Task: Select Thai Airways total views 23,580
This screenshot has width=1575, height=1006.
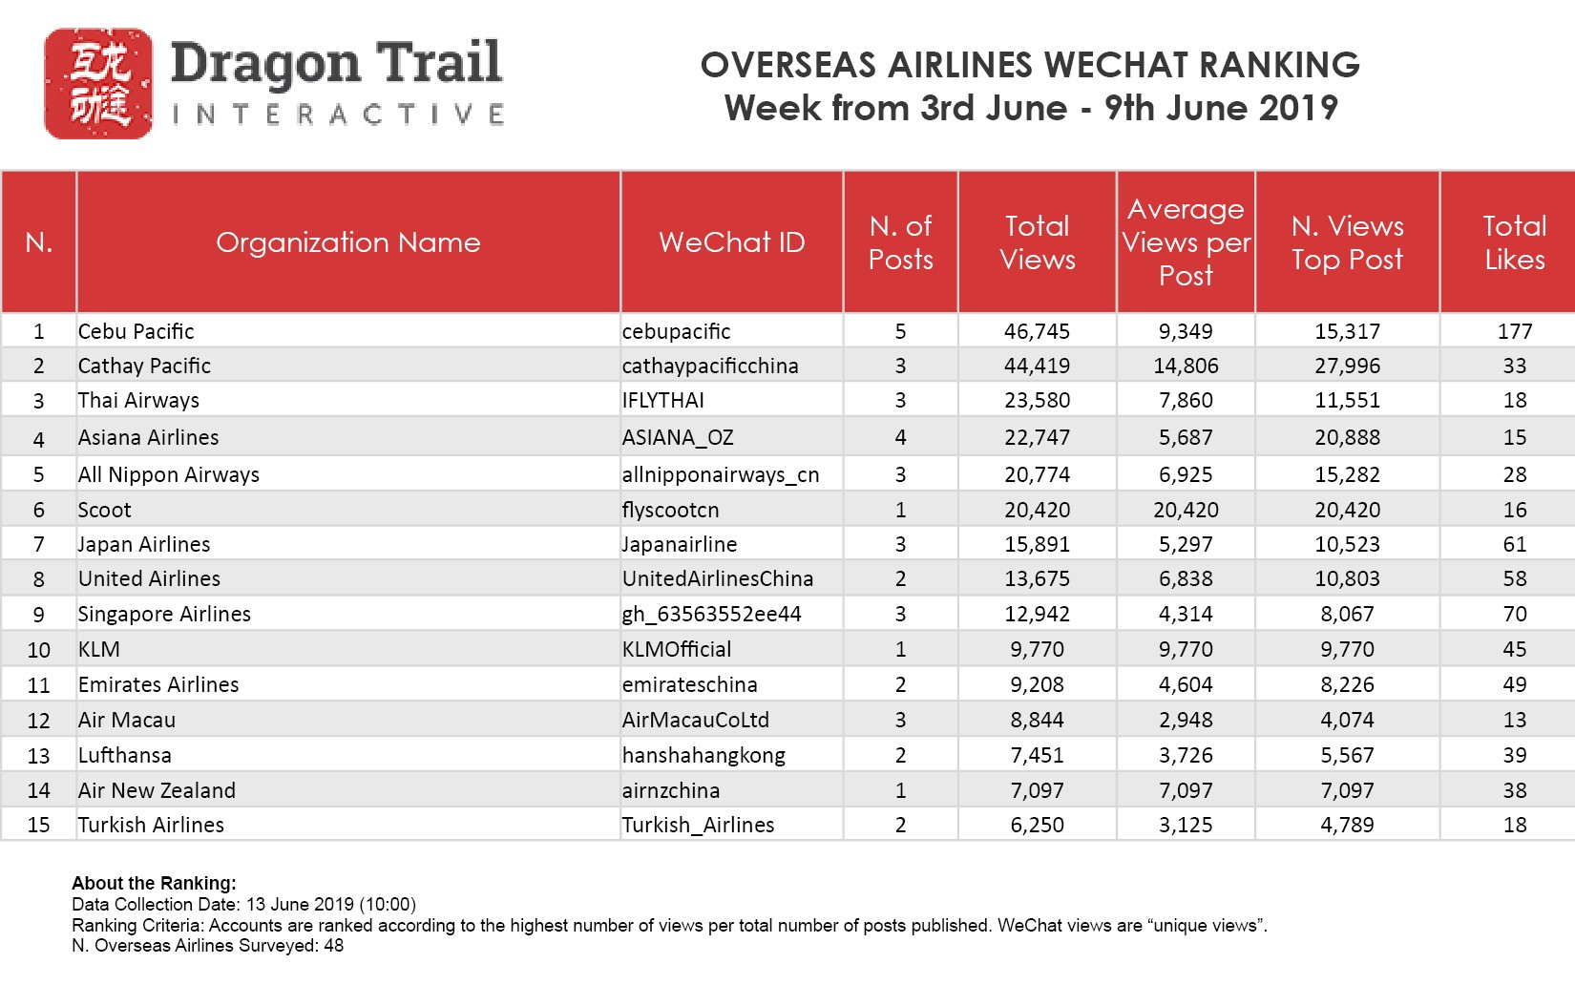Action: click(x=1037, y=400)
